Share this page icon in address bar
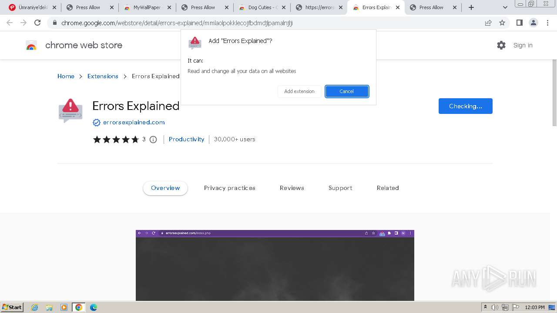This screenshot has width=557, height=313. (488, 23)
